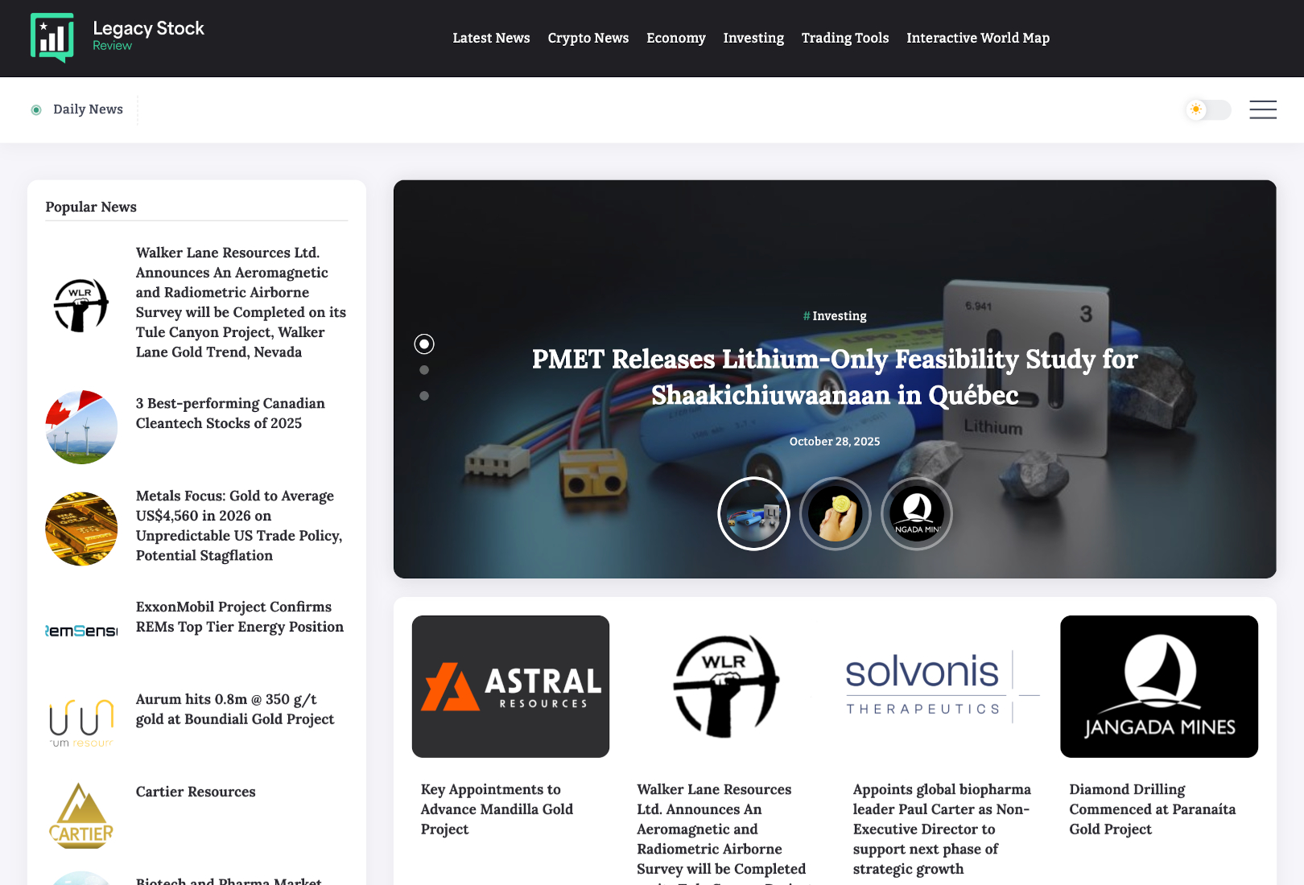Select the gold coin circular slide thumbnail

pos(835,513)
